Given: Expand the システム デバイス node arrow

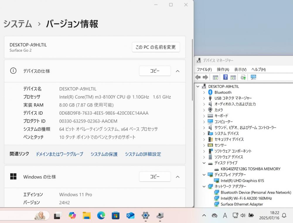Looking at the screenshot, I should tap(204, 134).
